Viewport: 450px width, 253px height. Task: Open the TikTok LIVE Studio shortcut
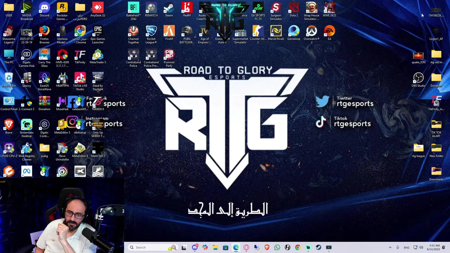point(80,81)
